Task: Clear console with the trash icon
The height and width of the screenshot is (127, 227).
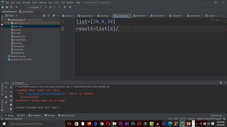Action: [x=11, y=109]
